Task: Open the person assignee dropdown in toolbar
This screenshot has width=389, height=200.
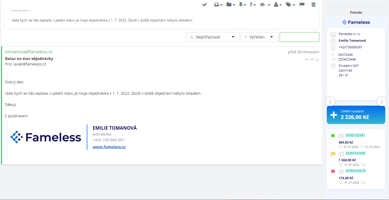Action: 278,4
